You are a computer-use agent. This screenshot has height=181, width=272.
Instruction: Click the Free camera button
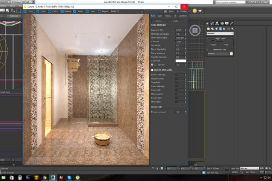(x=226, y=45)
